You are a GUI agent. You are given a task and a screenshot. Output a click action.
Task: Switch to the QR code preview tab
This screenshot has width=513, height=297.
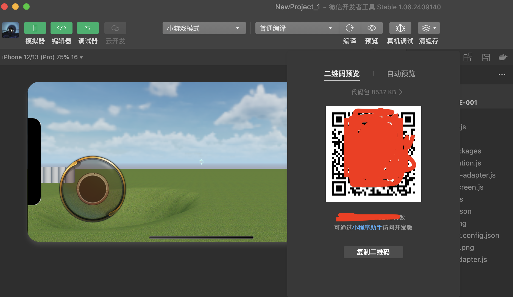pyautogui.click(x=342, y=74)
